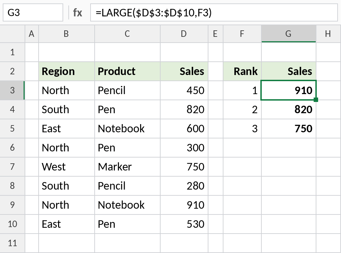This screenshot has height=253, width=341.
Task: Select column C header
Action: (127, 34)
